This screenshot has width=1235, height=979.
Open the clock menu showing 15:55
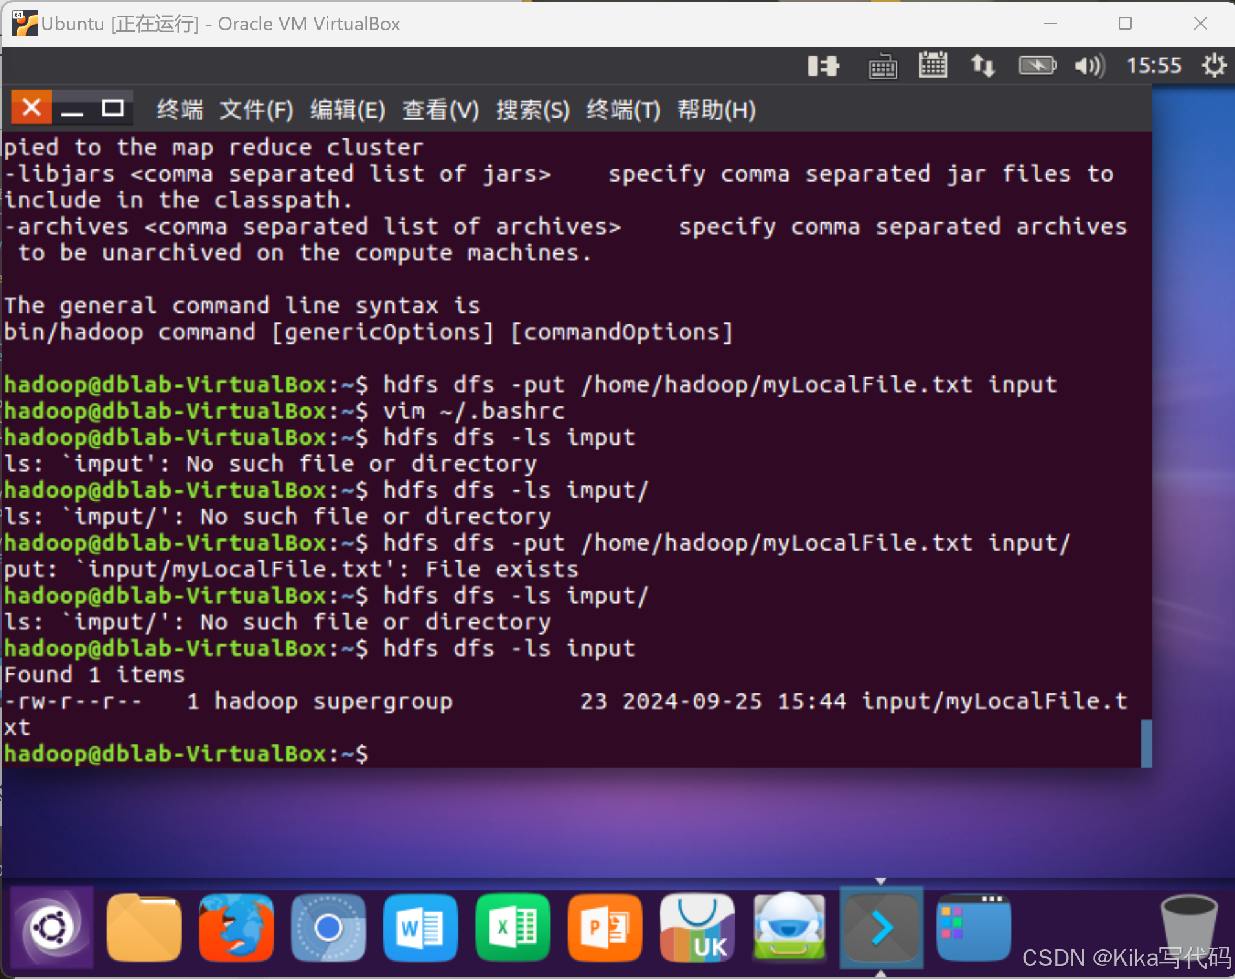tap(1154, 65)
